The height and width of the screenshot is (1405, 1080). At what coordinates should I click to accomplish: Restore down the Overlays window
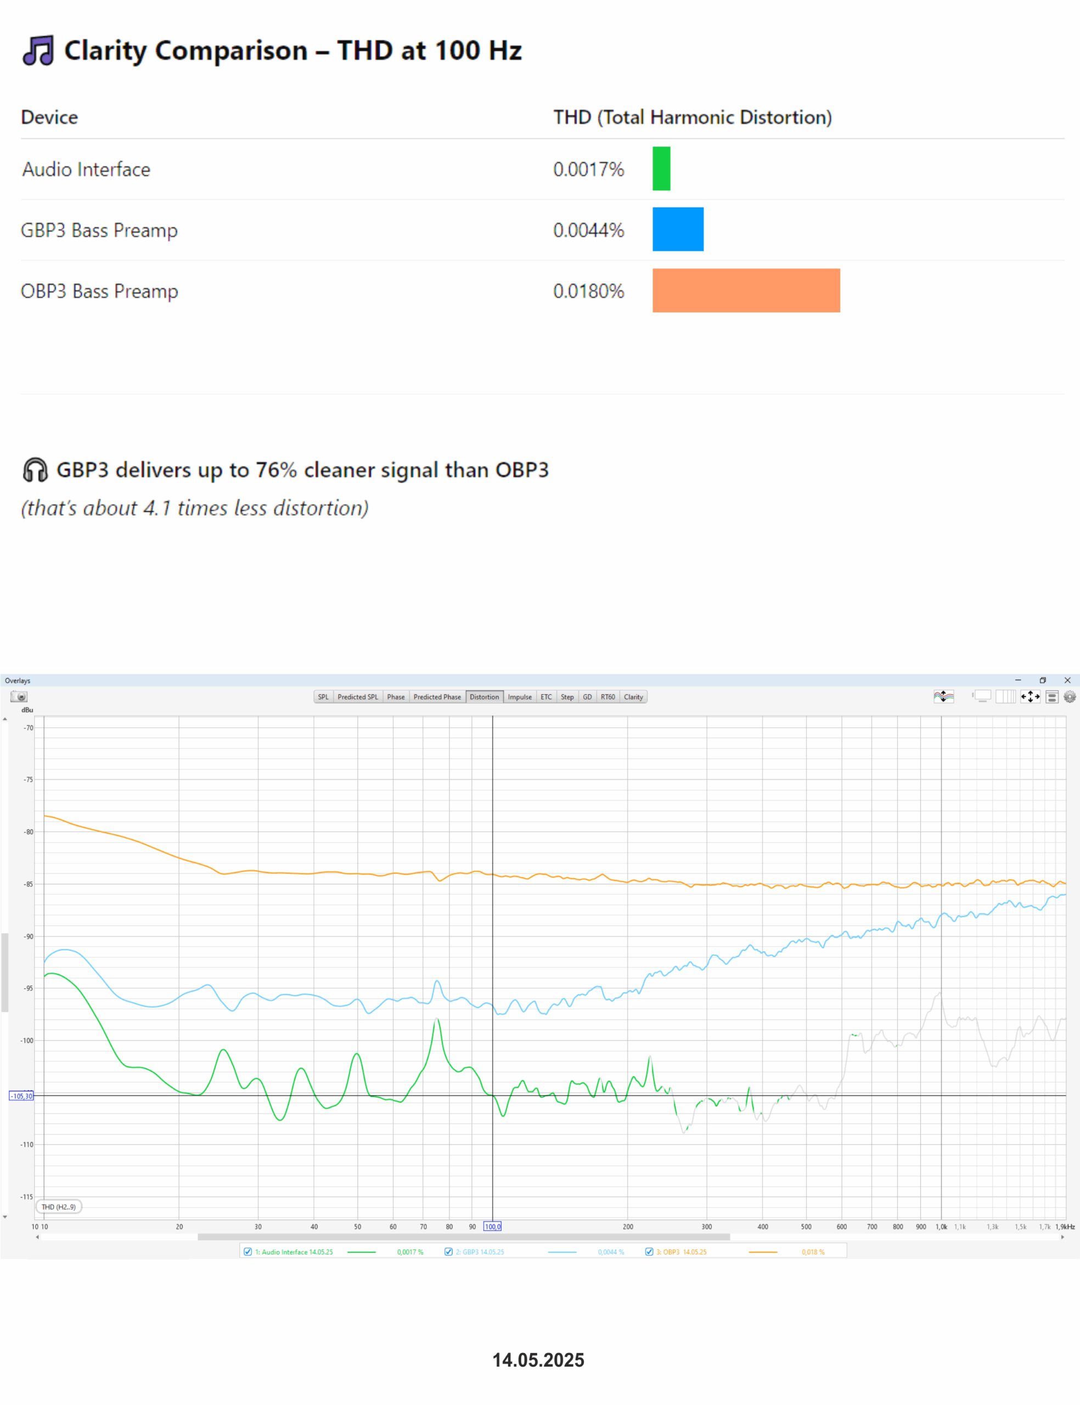click(x=1042, y=680)
